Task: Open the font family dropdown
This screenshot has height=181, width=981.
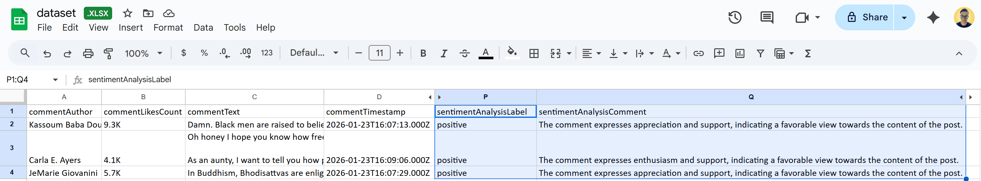Action: pos(314,53)
